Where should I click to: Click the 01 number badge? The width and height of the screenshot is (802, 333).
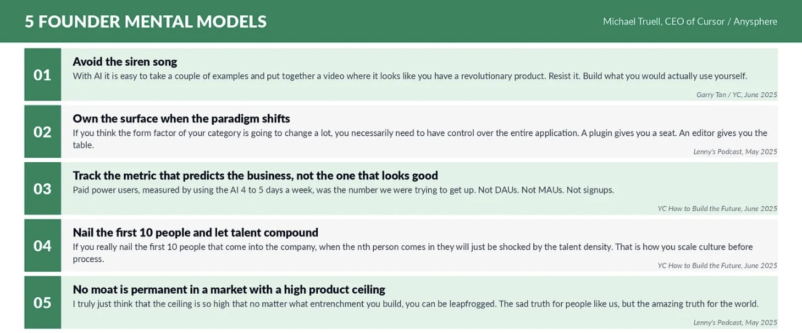(43, 74)
